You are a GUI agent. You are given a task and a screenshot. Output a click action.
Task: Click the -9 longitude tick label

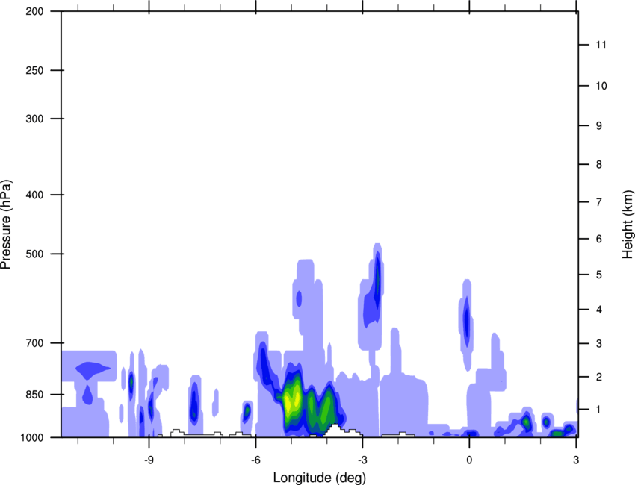click(149, 460)
